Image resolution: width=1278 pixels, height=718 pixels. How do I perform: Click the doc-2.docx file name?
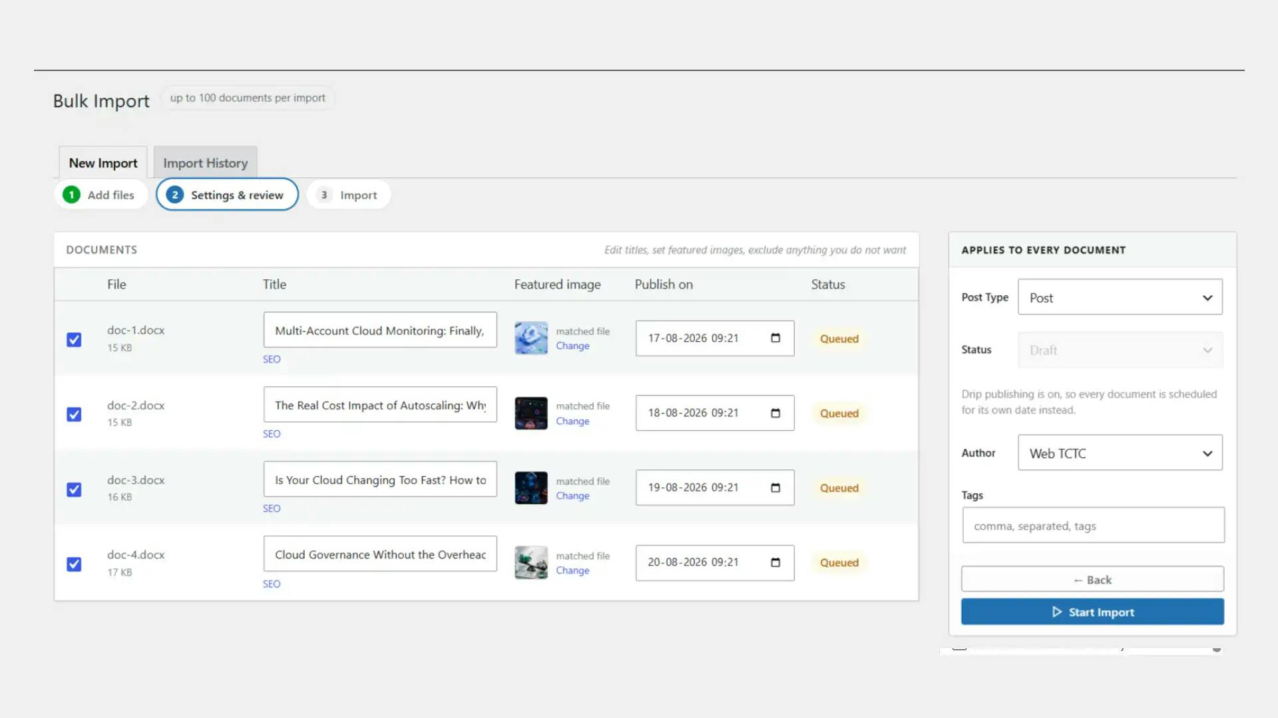[x=136, y=405]
